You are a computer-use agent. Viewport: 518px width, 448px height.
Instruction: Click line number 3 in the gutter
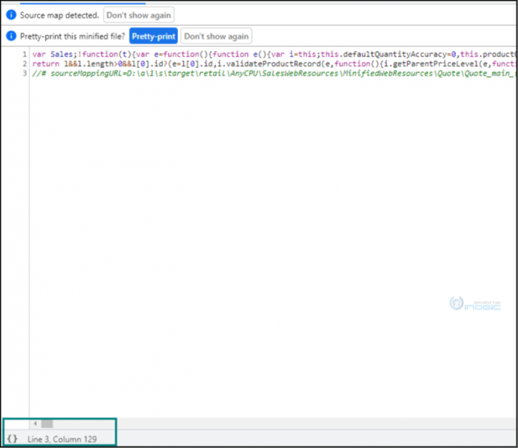pos(24,73)
